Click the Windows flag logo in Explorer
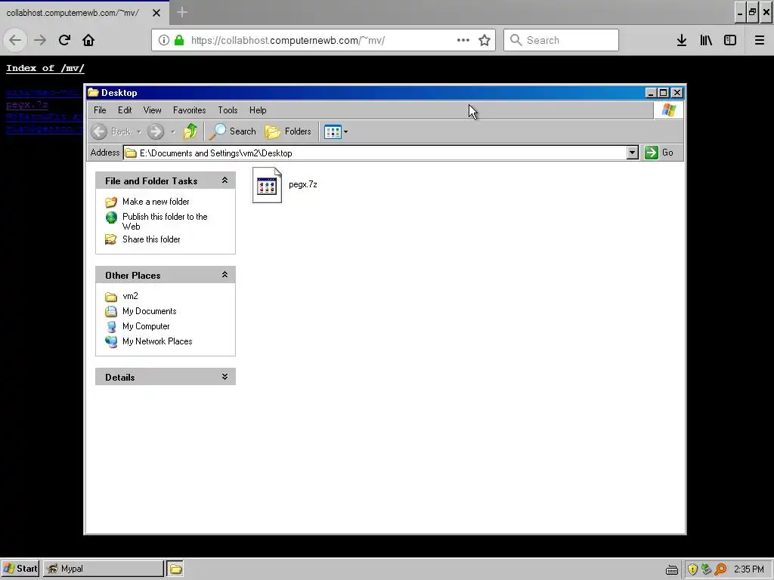Image resolution: width=774 pixels, height=580 pixels. tap(668, 110)
